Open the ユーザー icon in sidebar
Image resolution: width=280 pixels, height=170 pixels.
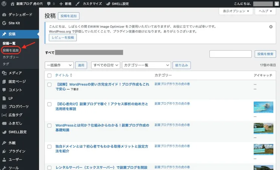[4, 160]
